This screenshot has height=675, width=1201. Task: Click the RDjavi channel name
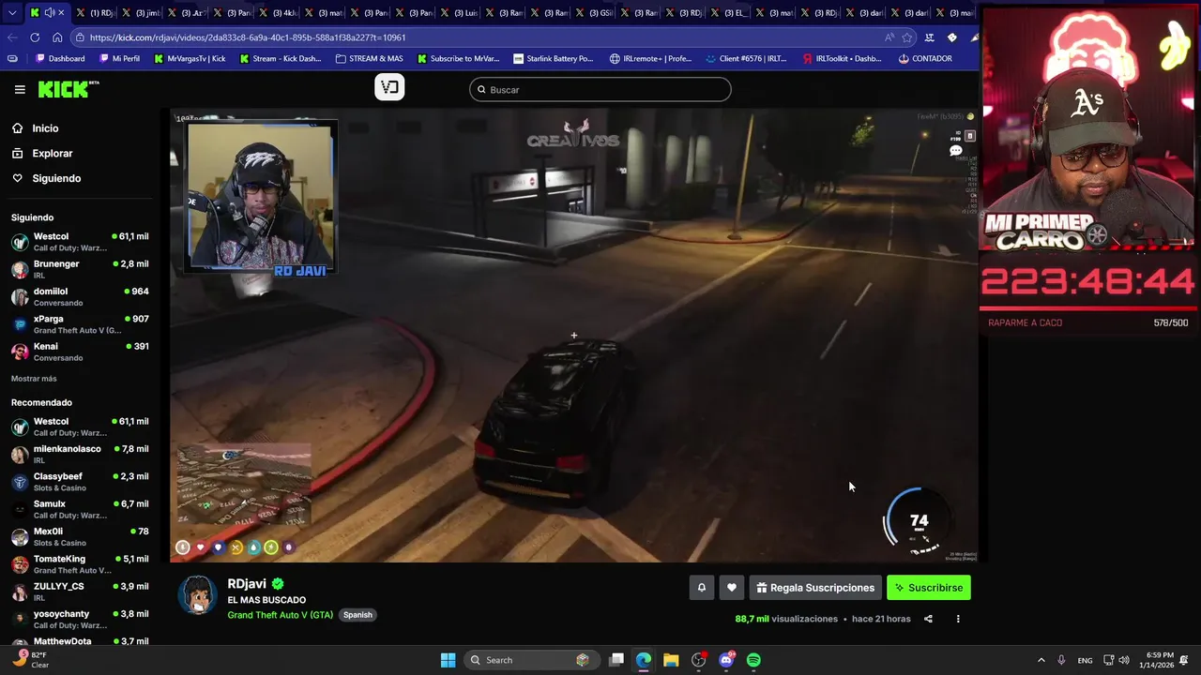(x=247, y=584)
